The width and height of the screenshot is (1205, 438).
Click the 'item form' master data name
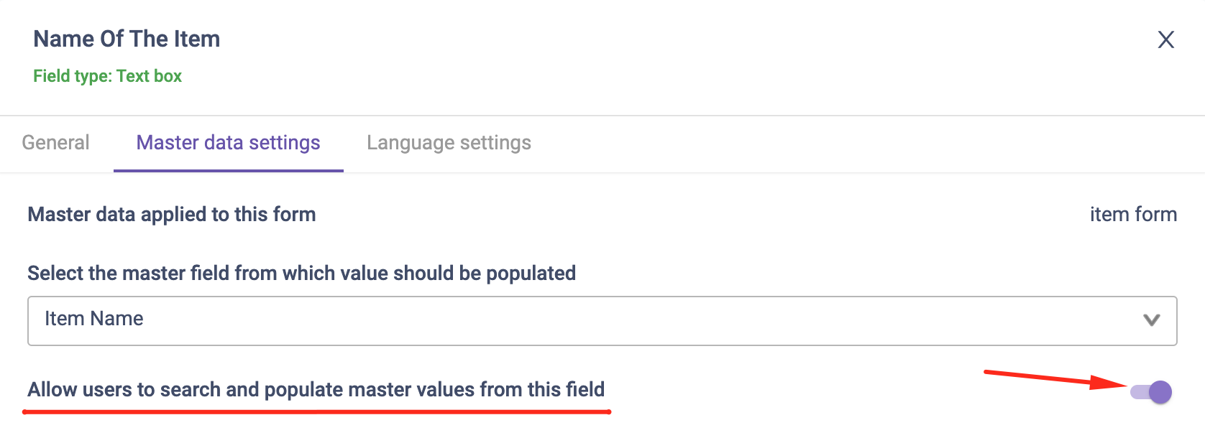[x=1133, y=215]
